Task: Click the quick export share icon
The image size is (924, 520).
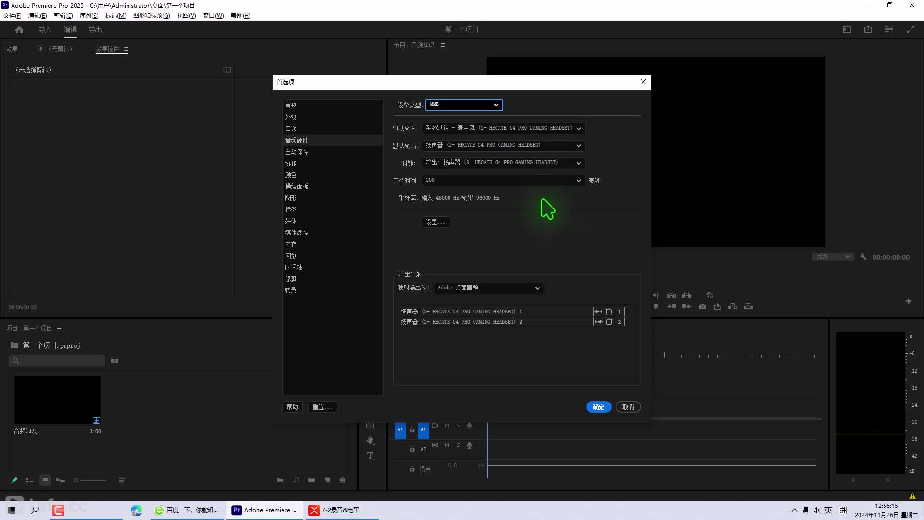Action: 868,29
